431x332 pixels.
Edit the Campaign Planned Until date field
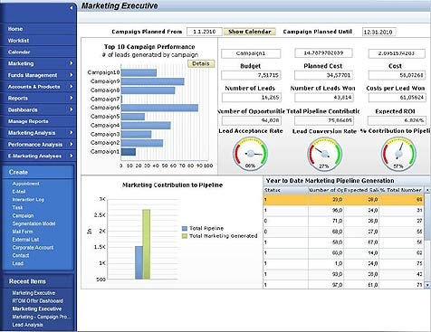point(379,32)
